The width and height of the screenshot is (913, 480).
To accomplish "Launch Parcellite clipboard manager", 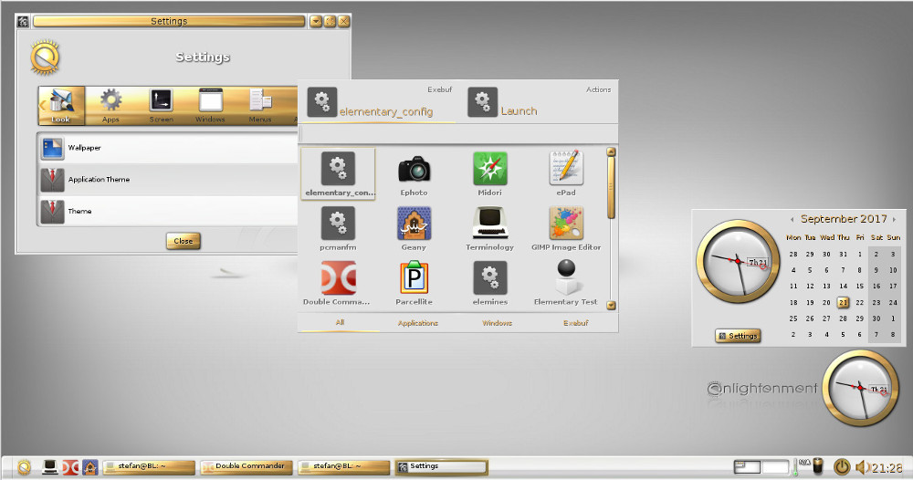I will (414, 283).
